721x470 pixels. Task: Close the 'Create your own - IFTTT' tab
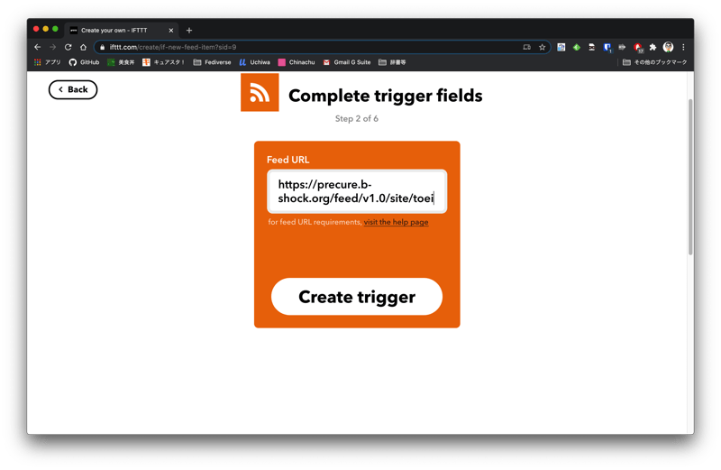point(171,30)
